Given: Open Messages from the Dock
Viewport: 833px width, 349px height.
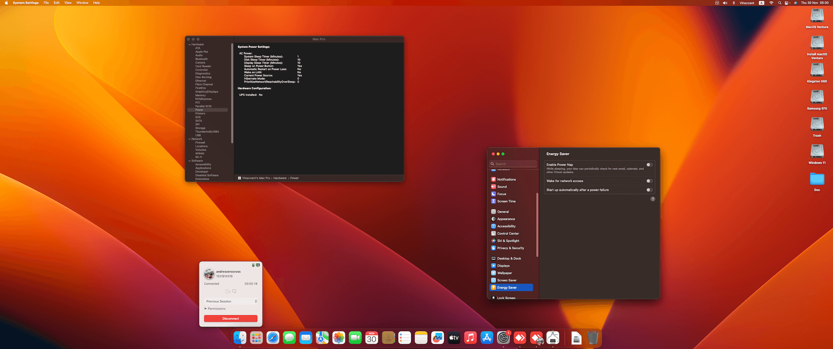Looking at the screenshot, I should (289, 338).
